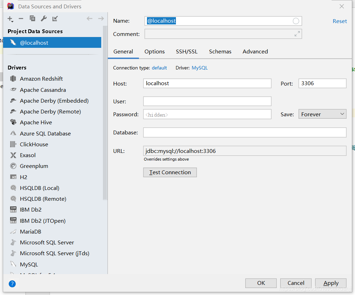Open driver settings wrench icon
Screen dimensions: 355x295
pos(44,19)
